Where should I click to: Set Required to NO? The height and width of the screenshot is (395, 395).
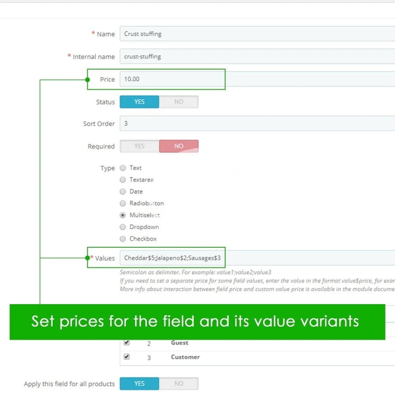[x=179, y=146]
